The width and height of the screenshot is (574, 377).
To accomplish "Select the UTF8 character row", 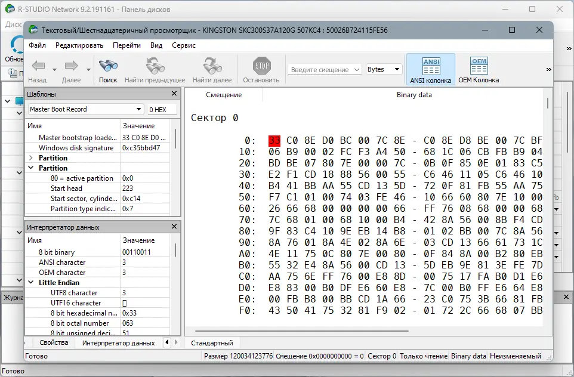I will point(97,293).
